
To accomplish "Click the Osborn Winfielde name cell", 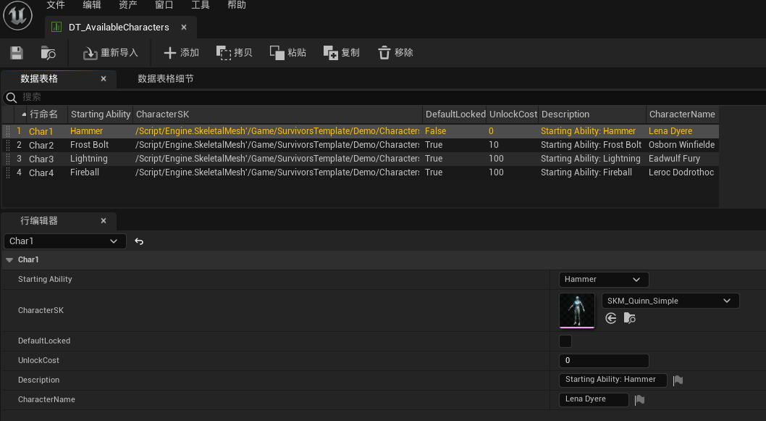I will click(x=681, y=145).
